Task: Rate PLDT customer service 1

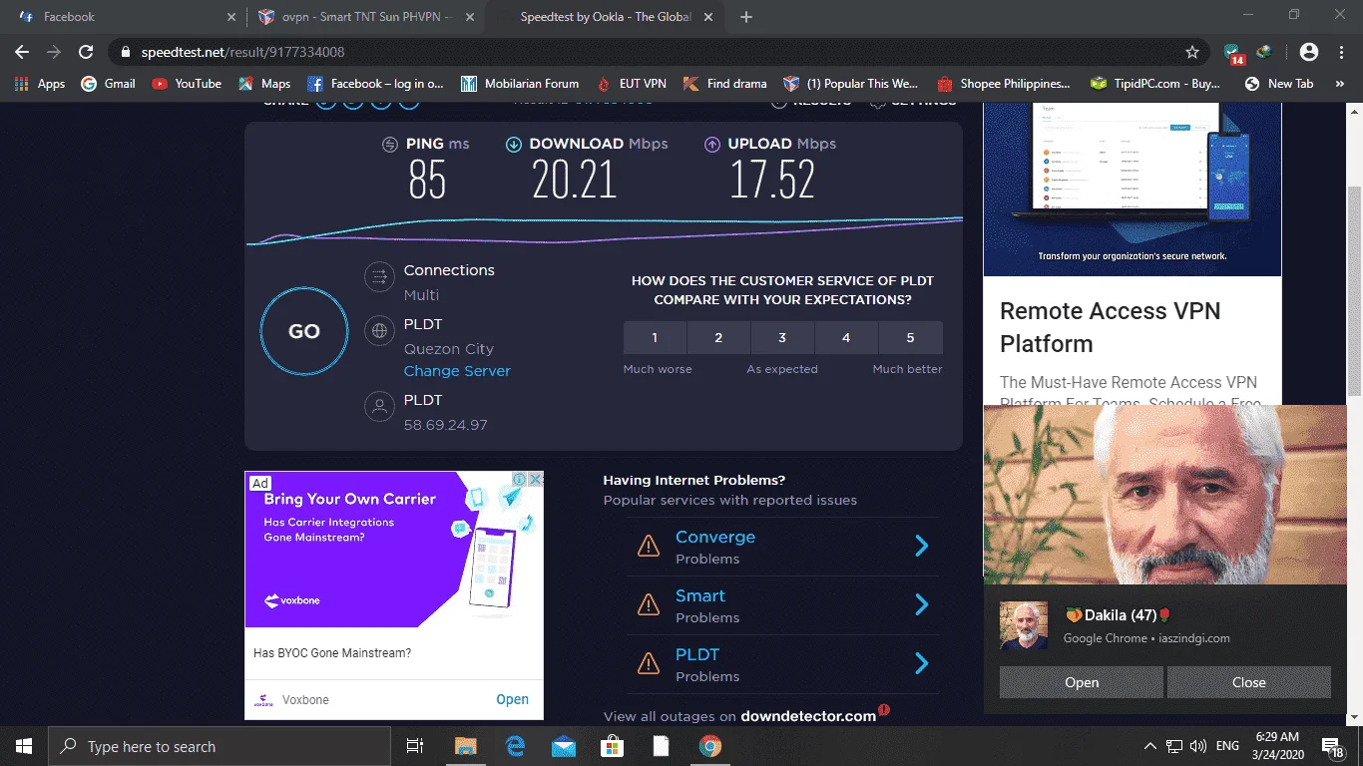Action: click(x=655, y=338)
